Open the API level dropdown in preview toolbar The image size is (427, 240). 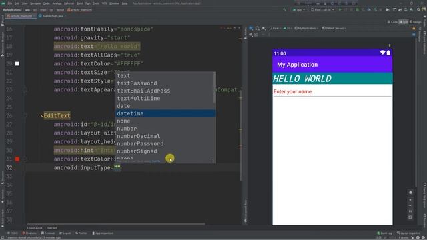288,28
